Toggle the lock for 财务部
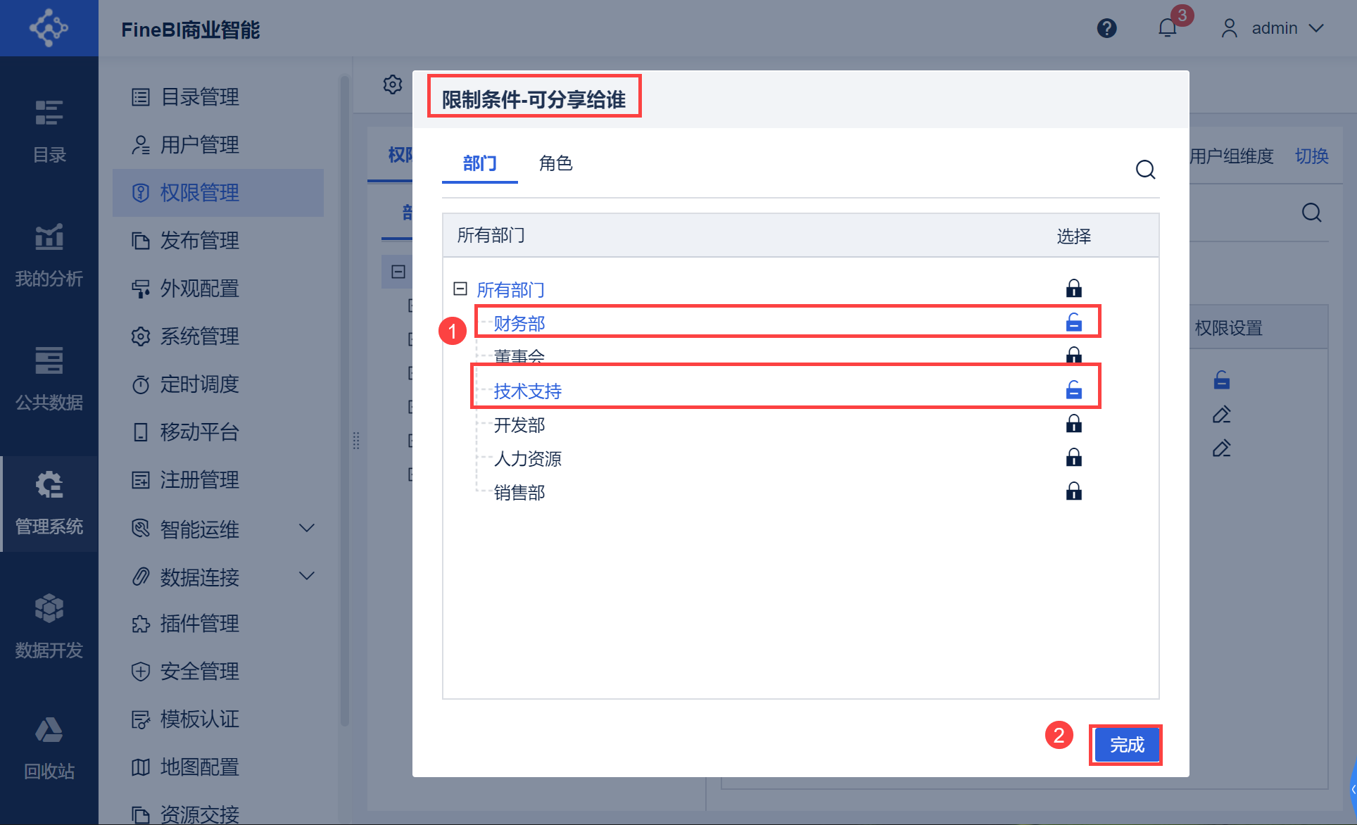 coord(1073,322)
